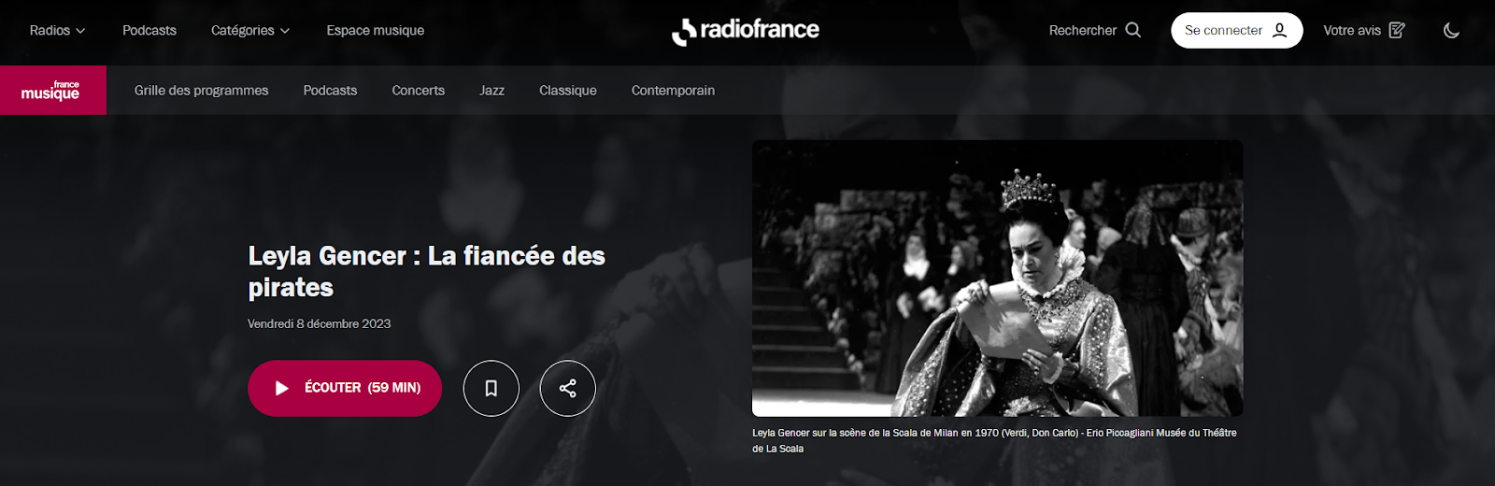Expand the Catégories dropdown
The image size is (1495, 486).
pos(250,30)
